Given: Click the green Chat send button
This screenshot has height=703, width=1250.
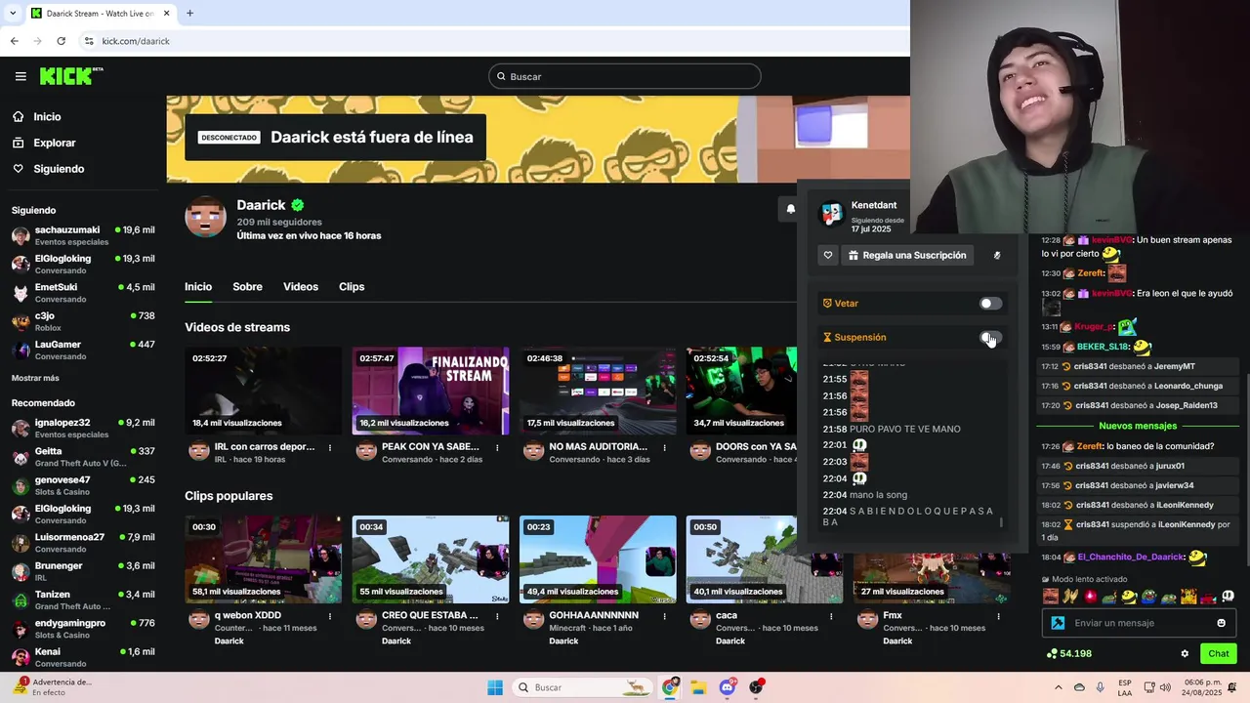Looking at the screenshot, I should tap(1219, 654).
